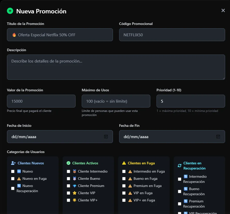Click the bronze medal icon of Cliente Intermedio
The height and width of the screenshot is (214, 230).
[x=75, y=171]
